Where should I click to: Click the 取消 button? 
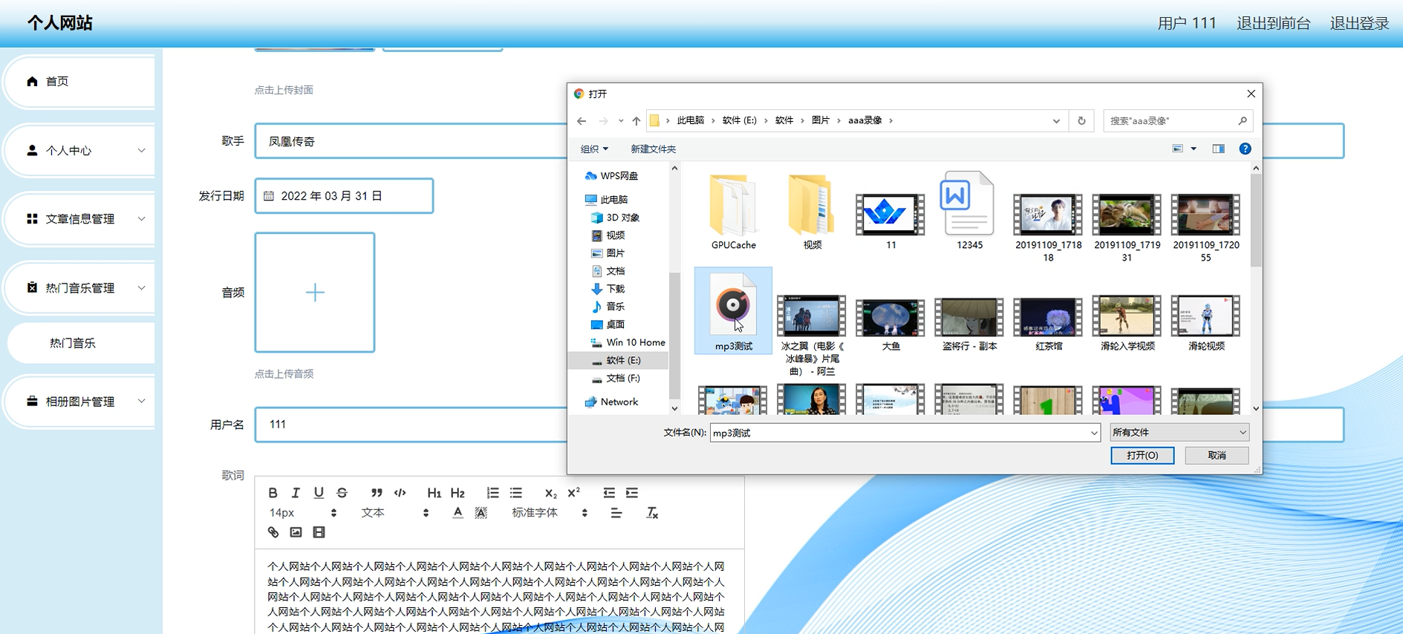point(1217,455)
